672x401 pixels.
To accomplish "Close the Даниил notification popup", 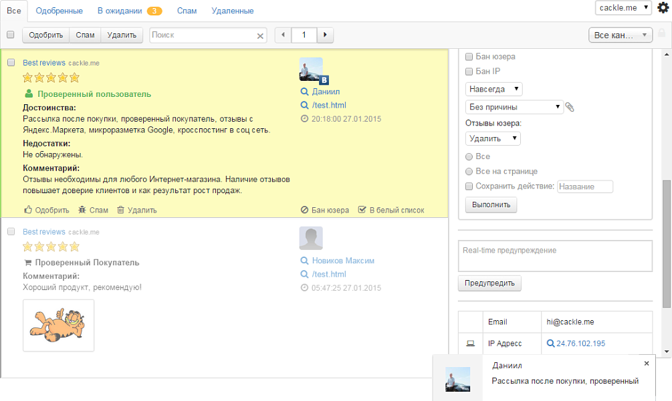I will coord(647,364).
